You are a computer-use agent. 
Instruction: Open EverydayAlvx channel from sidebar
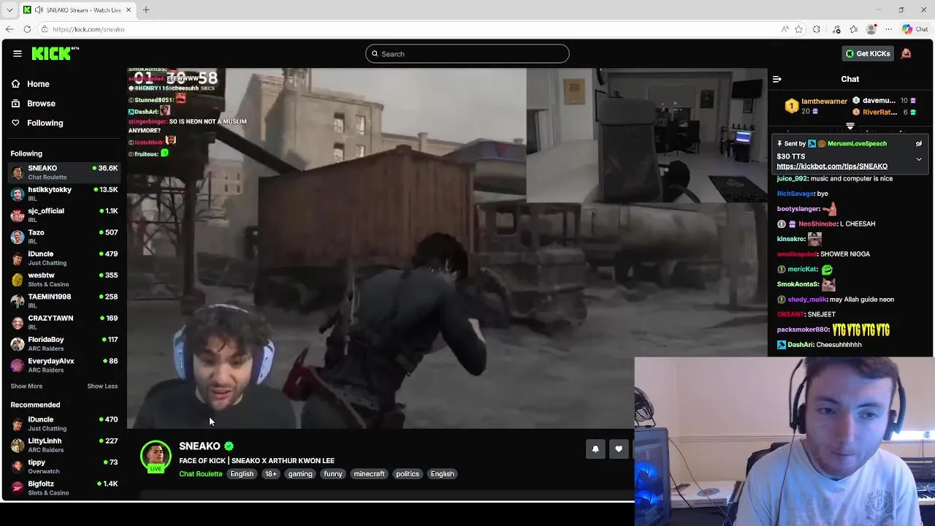pos(64,365)
